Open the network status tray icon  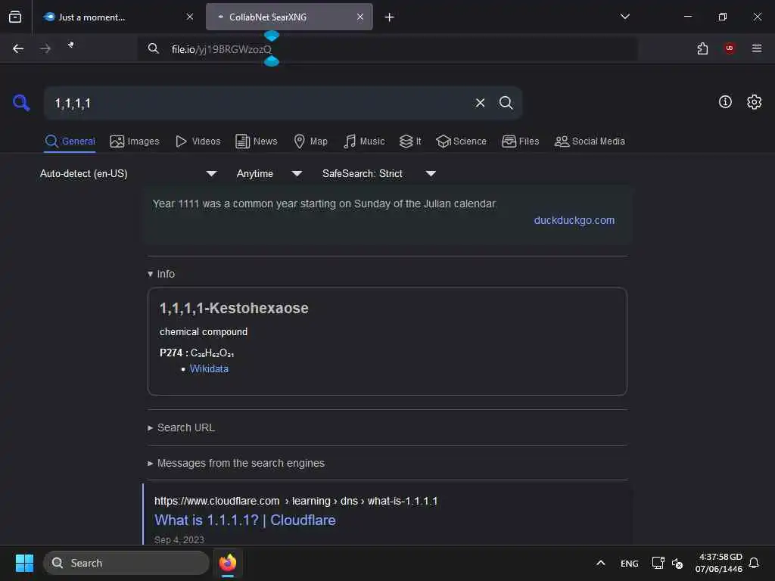point(658,563)
